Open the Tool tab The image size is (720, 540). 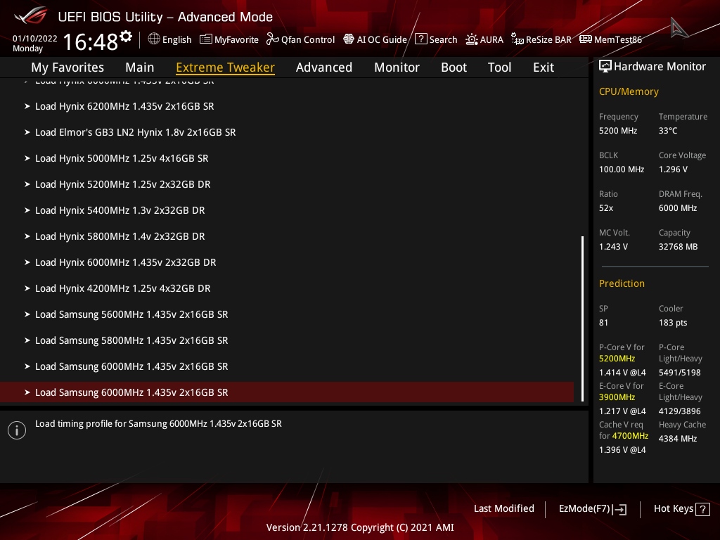tap(499, 67)
